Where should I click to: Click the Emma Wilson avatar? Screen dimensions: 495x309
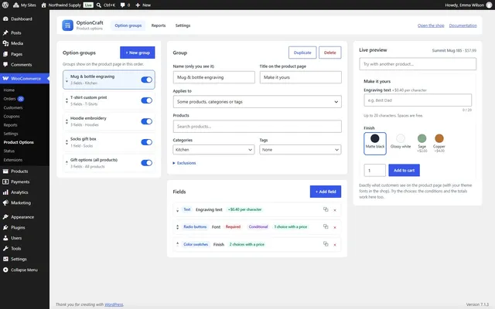(489, 5)
